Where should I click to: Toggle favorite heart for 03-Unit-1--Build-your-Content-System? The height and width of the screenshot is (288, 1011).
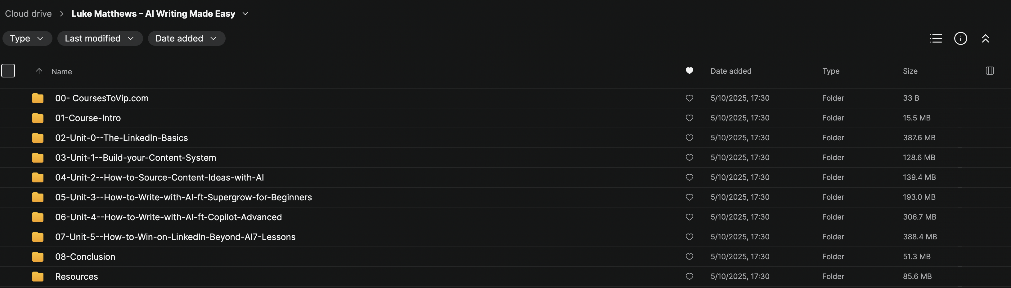click(x=689, y=158)
